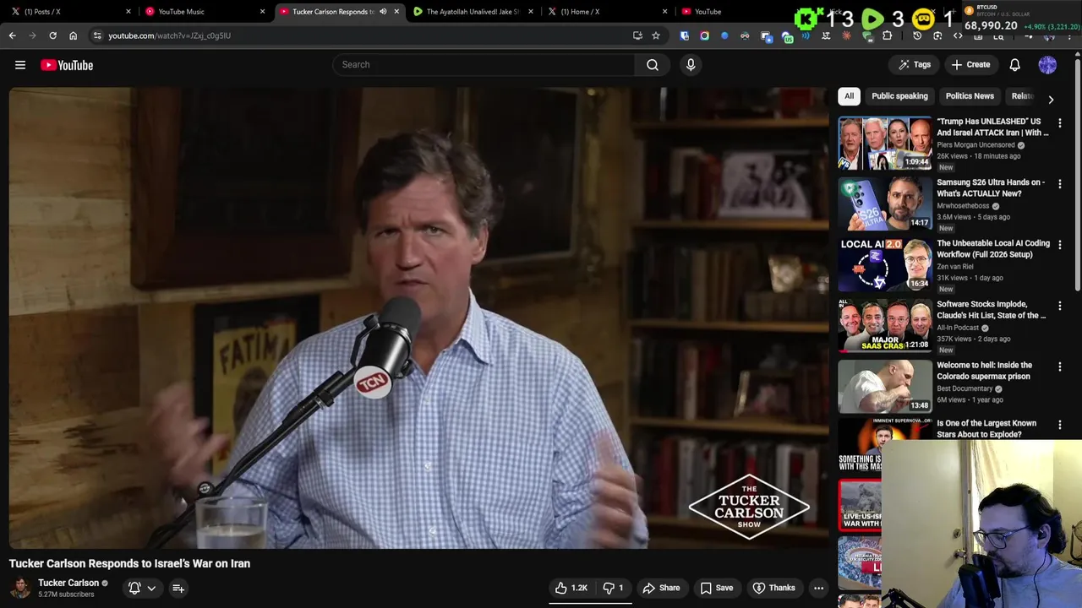Open the browser home page icon
Image resolution: width=1082 pixels, height=608 pixels.
click(x=73, y=35)
